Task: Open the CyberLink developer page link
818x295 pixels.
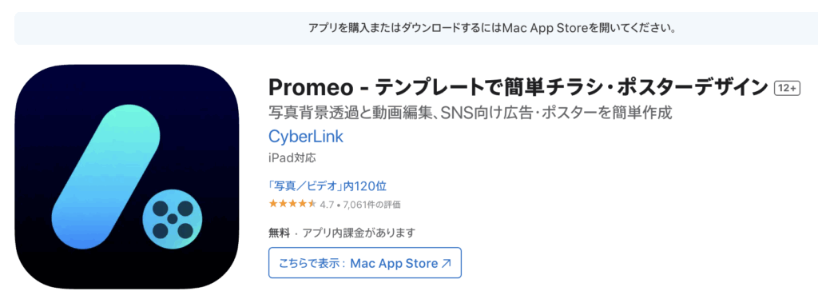Action: pyautogui.click(x=306, y=136)
